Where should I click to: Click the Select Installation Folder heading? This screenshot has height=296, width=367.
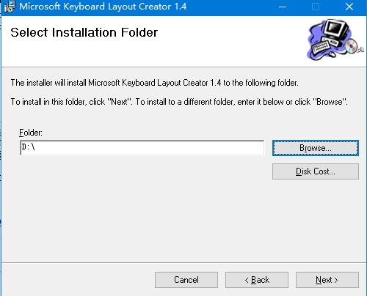pyautogui.click(x=84, y=32)
